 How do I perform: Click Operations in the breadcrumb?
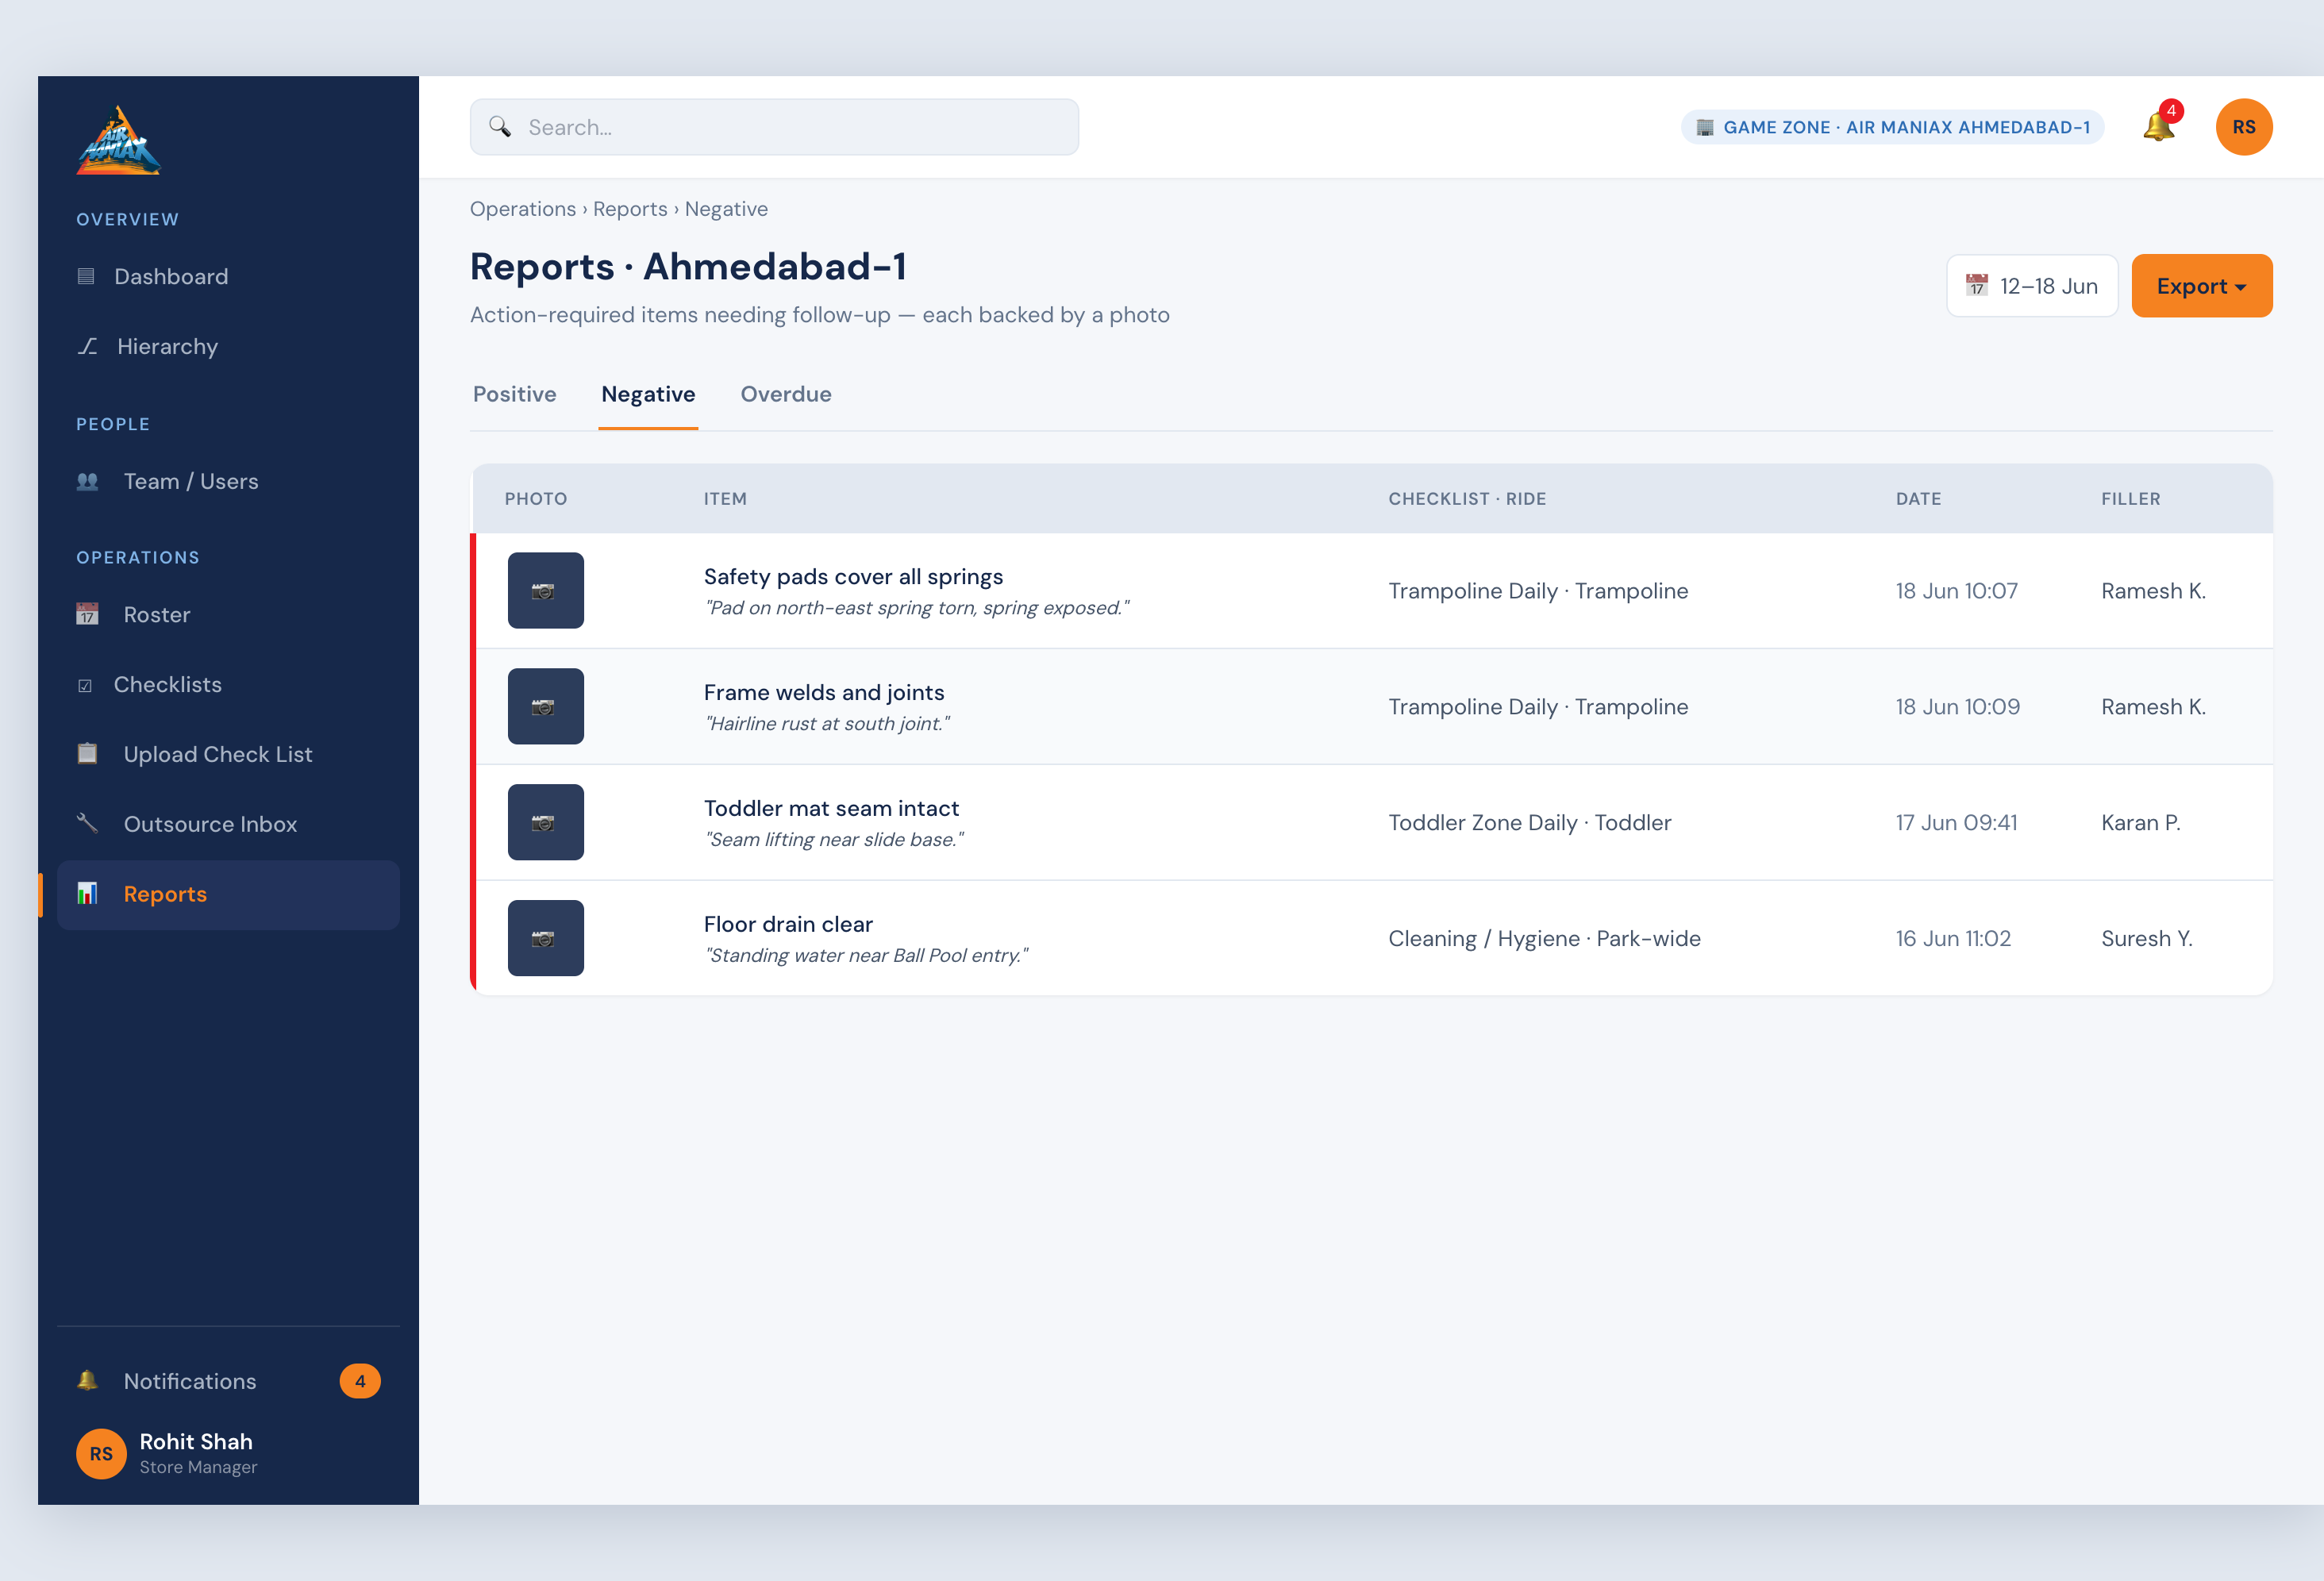pos(523,209)
